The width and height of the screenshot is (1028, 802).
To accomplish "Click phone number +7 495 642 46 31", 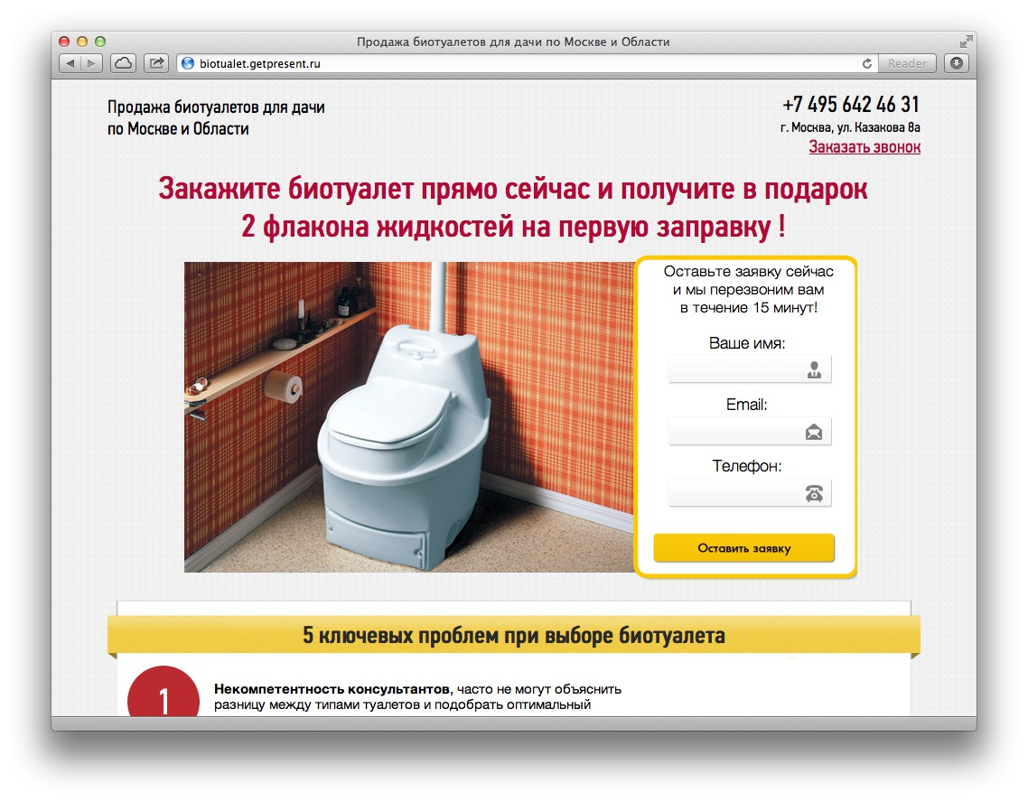I will pyautogui.click(x=851, y=104).
